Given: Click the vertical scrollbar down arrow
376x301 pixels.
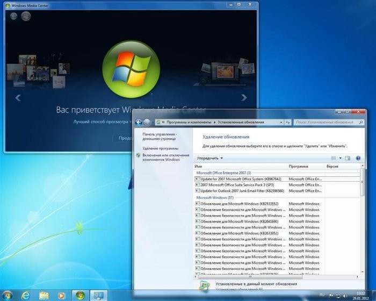Looking at the screenshot, I should (x=363, y=272).
